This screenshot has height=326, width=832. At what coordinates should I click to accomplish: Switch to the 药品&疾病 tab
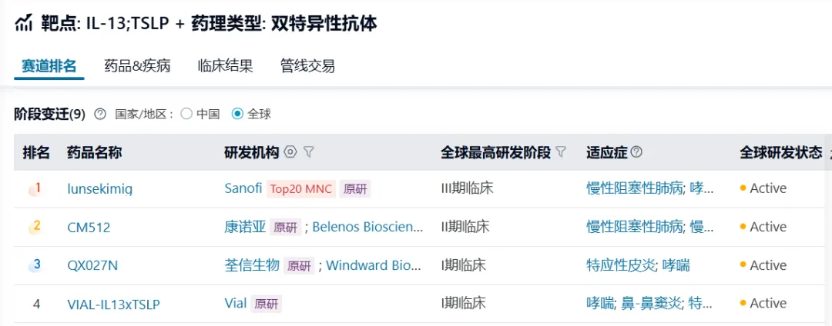tap(137, 66)
